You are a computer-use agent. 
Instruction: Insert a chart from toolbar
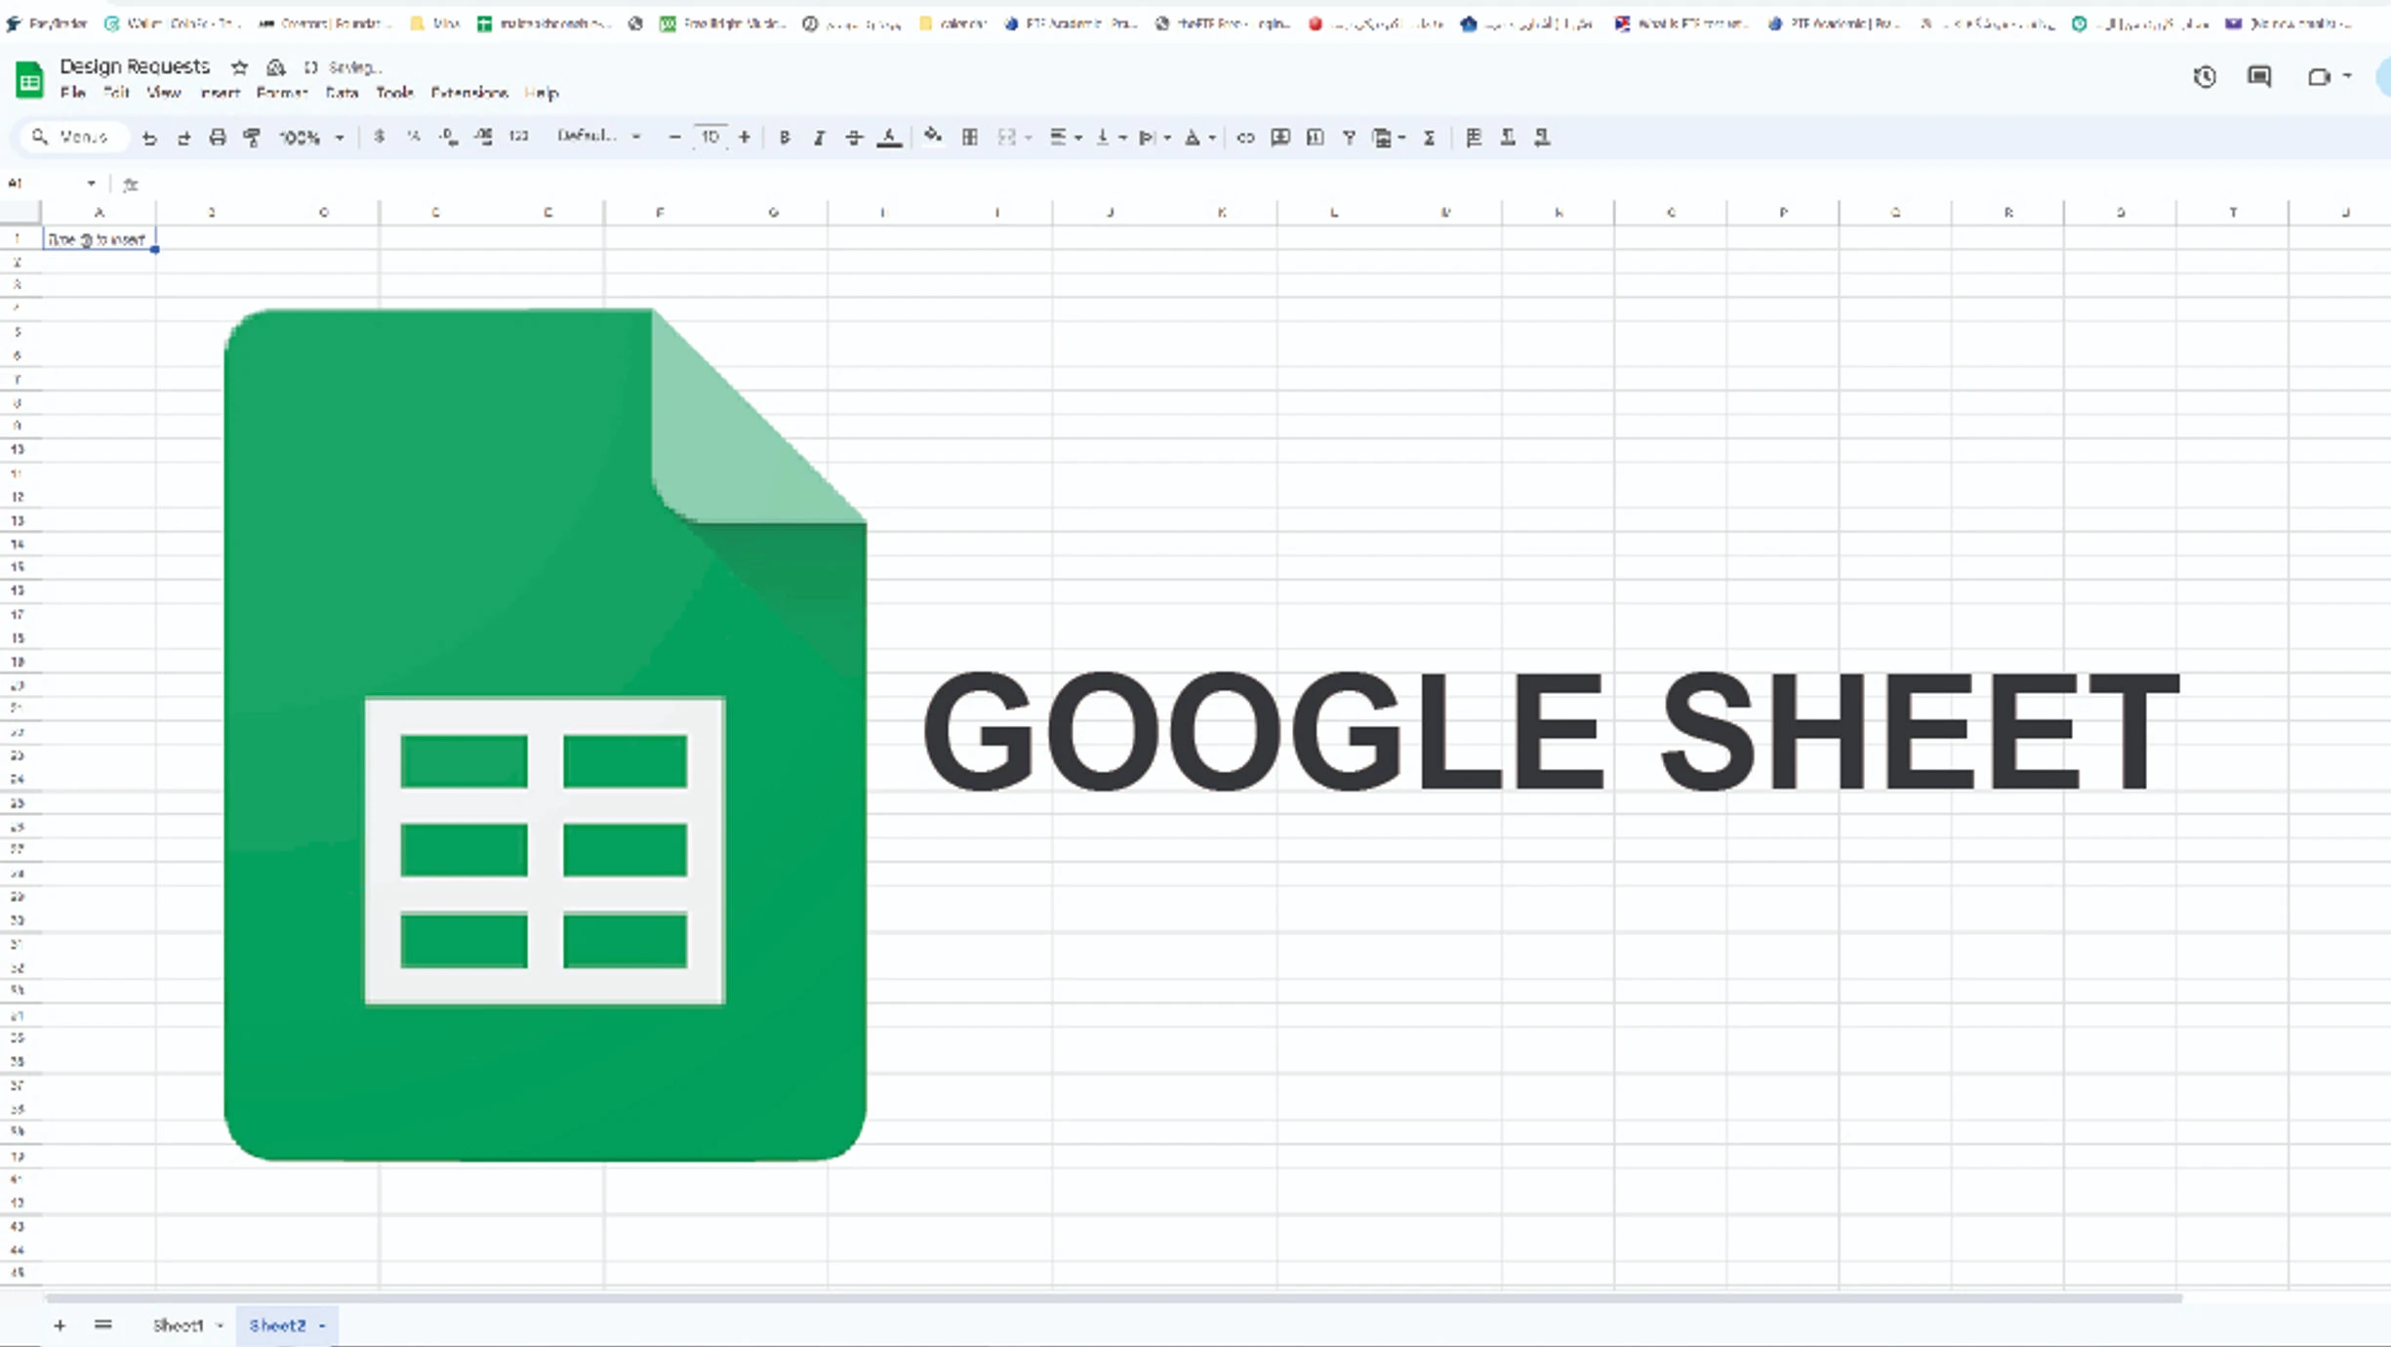[x=1315, y=138]
